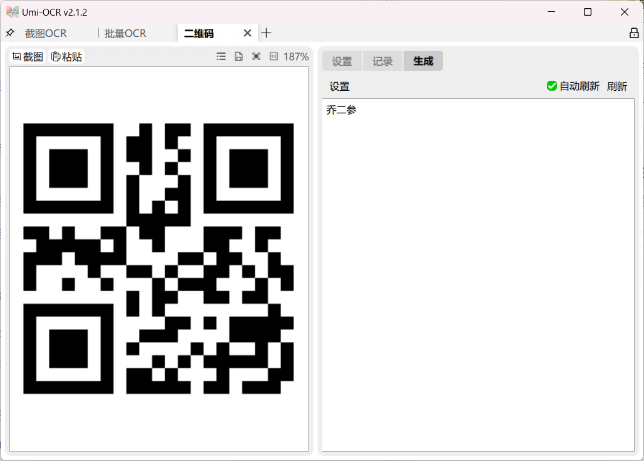
Task: Switch to the 批量OCR tab
Action: point(125,33)
